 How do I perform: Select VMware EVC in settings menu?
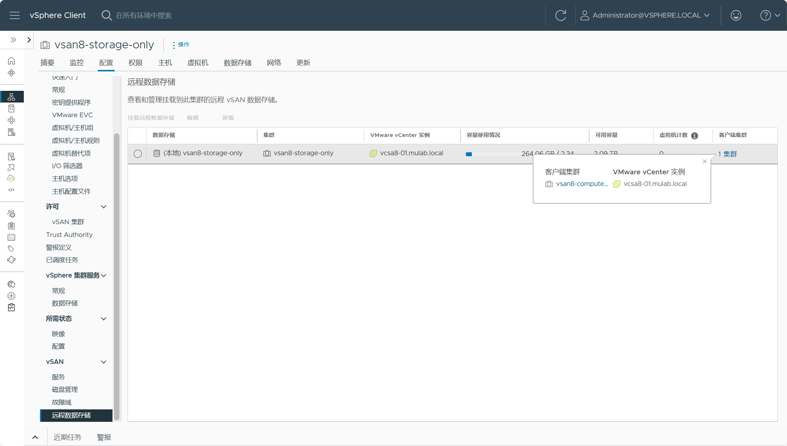point(73,115)
